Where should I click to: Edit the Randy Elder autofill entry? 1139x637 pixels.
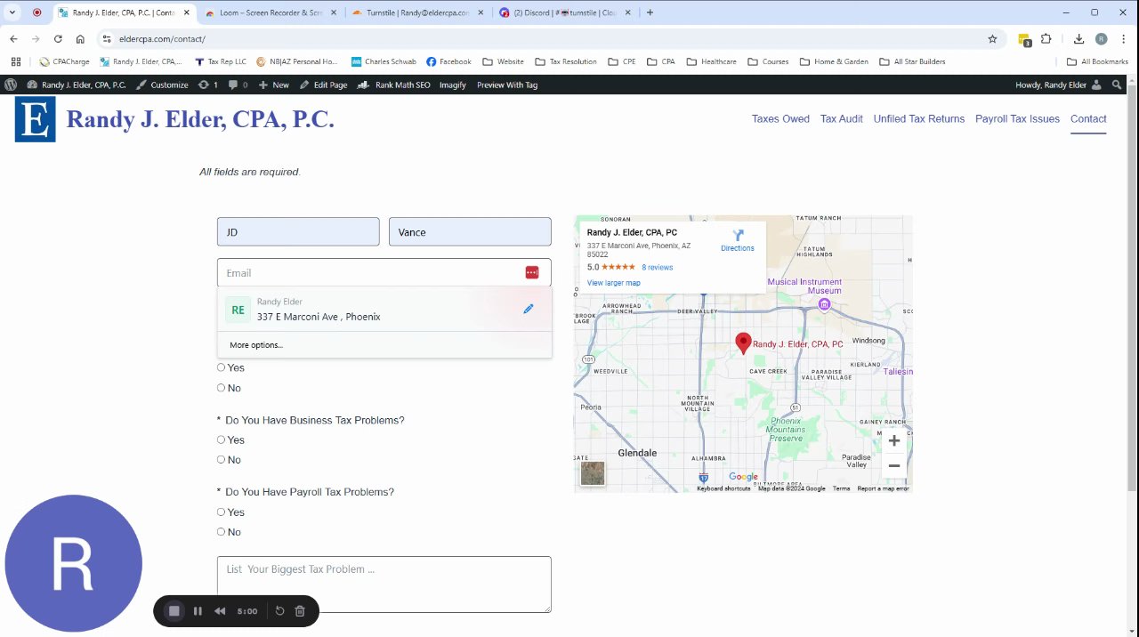529,309
